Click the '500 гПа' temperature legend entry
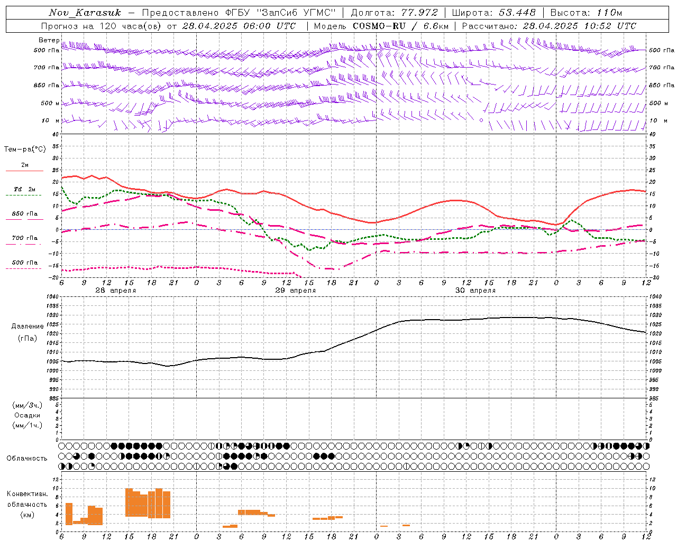Screen dimensions: 677x541 click(25, 263)
